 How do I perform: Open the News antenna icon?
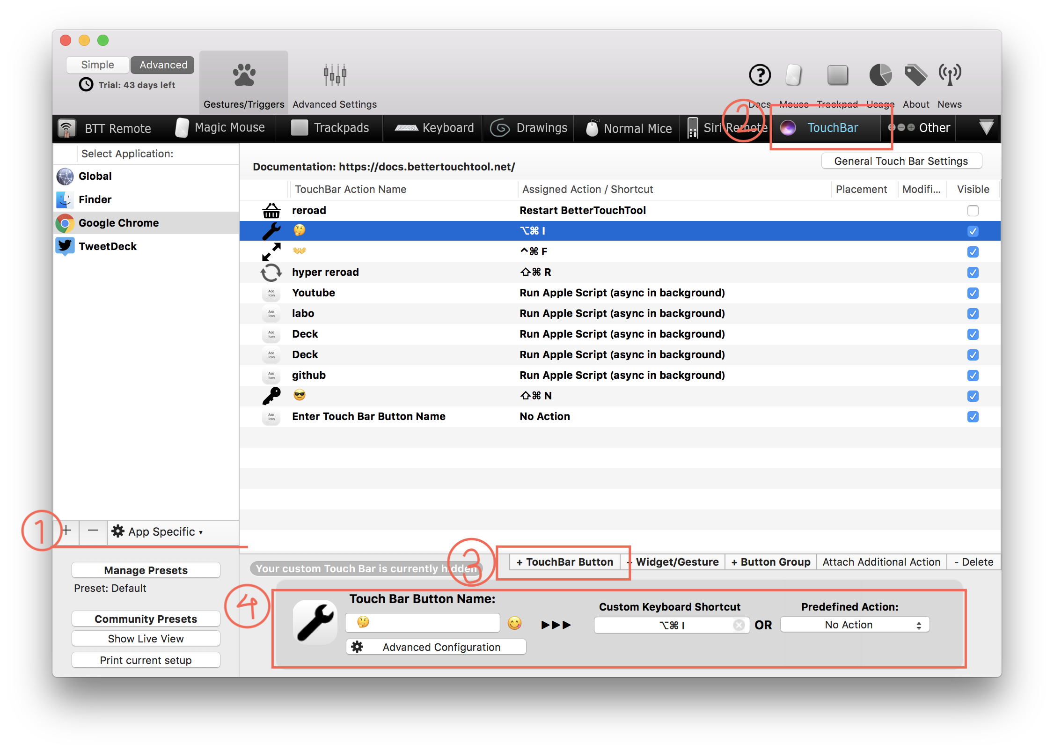tap(950, 75)
